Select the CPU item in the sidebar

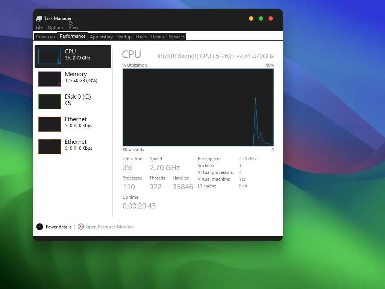[73, 56]
